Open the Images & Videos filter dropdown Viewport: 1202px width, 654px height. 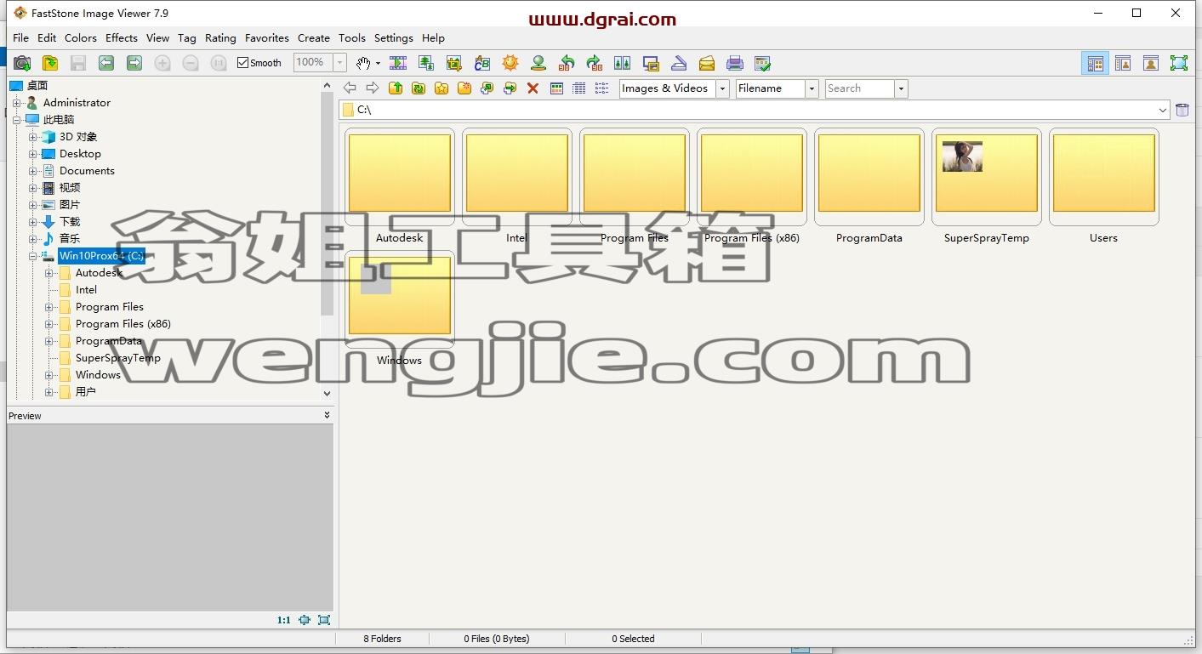click(722, 88)
